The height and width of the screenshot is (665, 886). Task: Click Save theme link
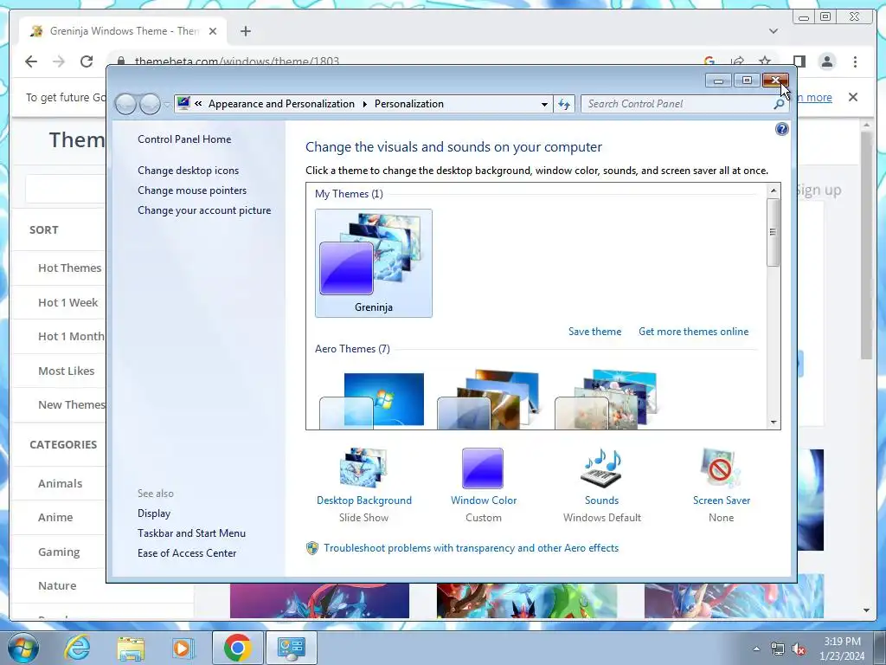coord(594,332)
